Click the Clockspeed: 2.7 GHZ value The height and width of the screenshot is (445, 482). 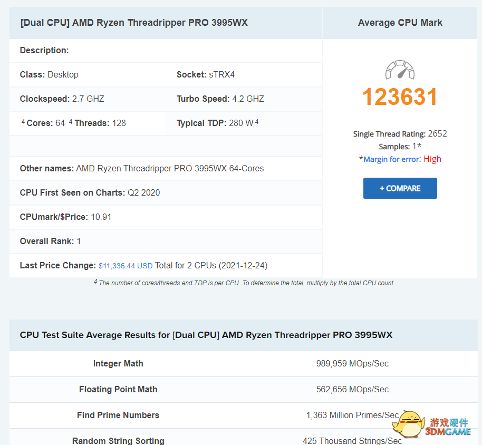click(x=62, y=99)
